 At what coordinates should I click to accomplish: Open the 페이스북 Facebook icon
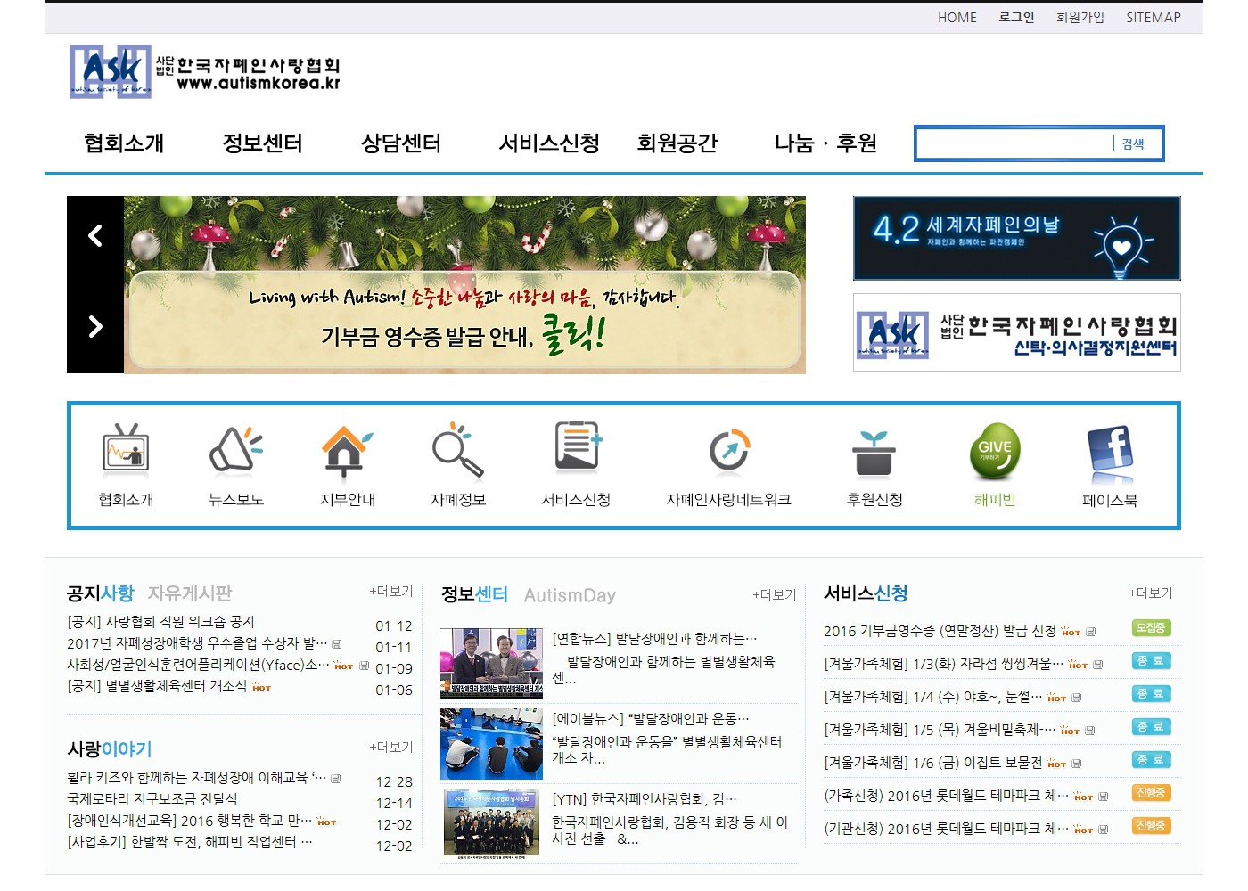1110,453
